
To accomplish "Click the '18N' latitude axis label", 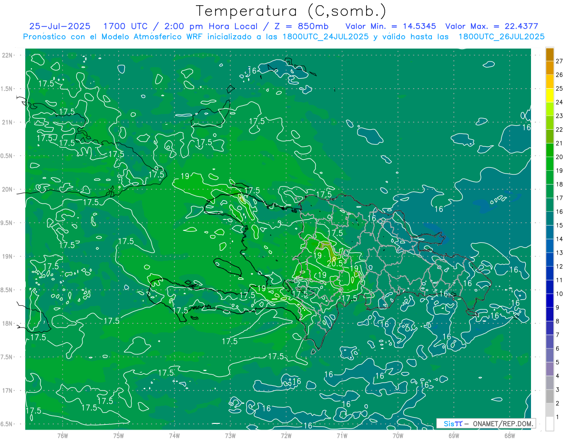I will [7, 323].
